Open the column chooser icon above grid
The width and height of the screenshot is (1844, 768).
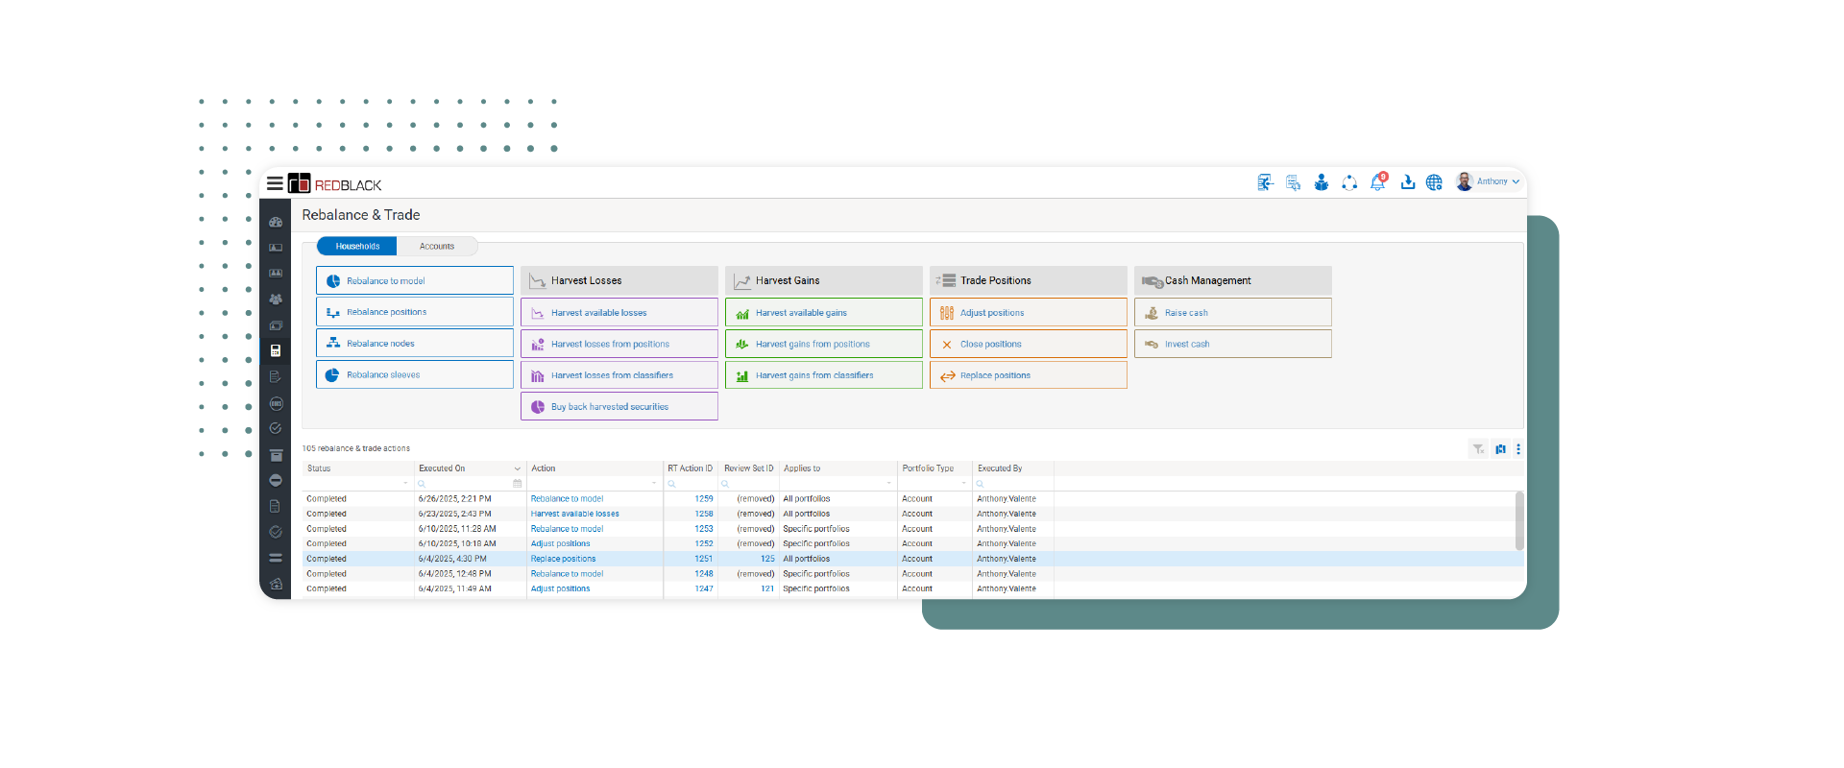1500,449
